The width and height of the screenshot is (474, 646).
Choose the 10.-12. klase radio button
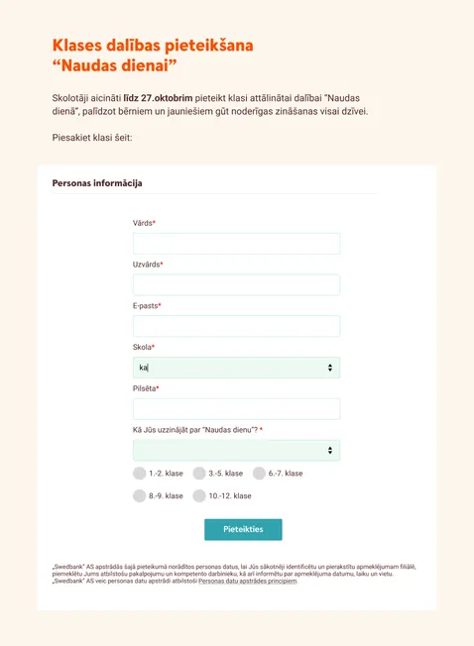click(x=199, y=495)
